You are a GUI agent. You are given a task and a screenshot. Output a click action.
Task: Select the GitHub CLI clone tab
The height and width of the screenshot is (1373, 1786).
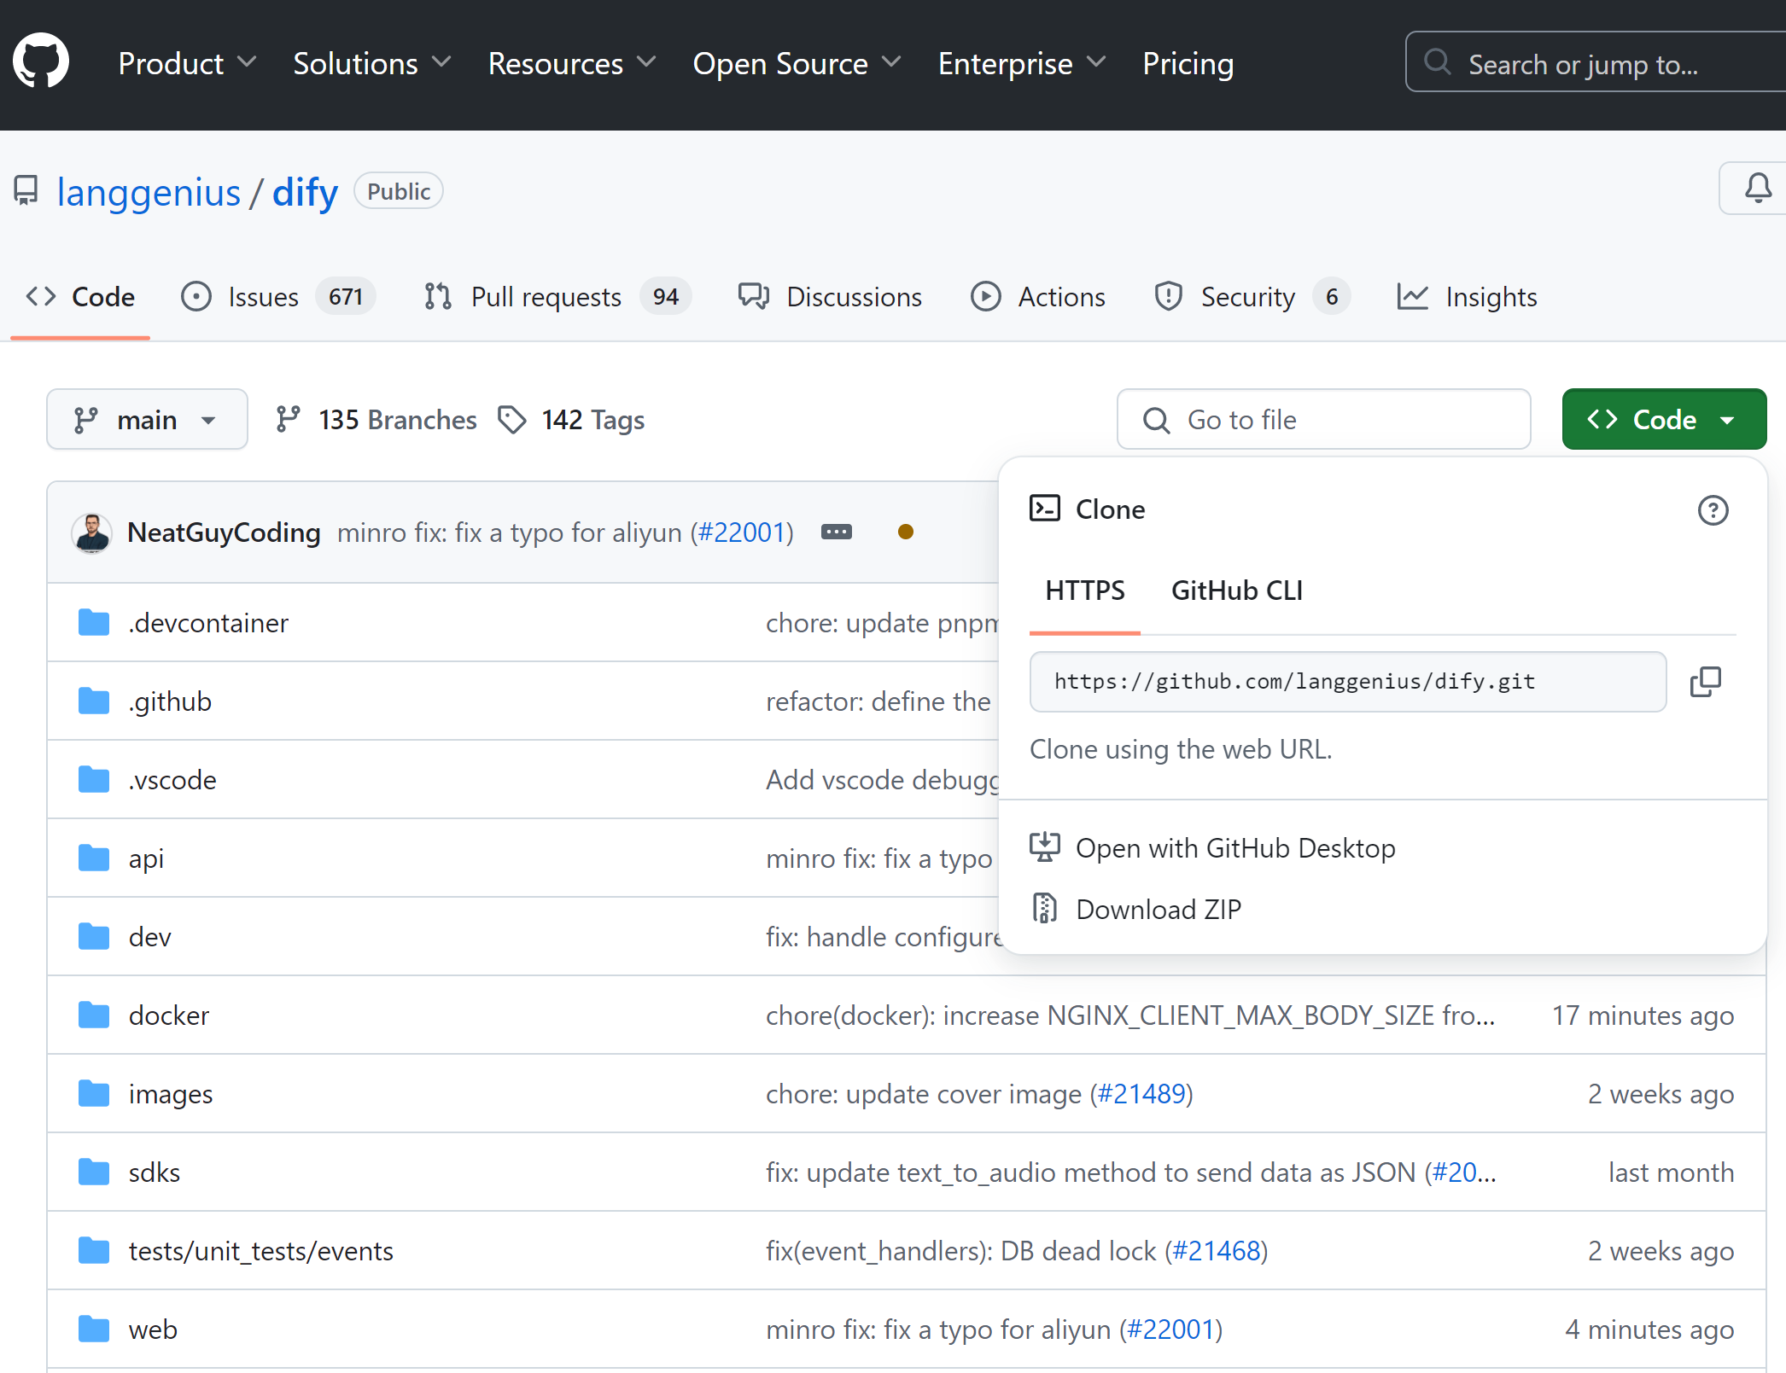pyautogui.click(x=1236, y=591)
